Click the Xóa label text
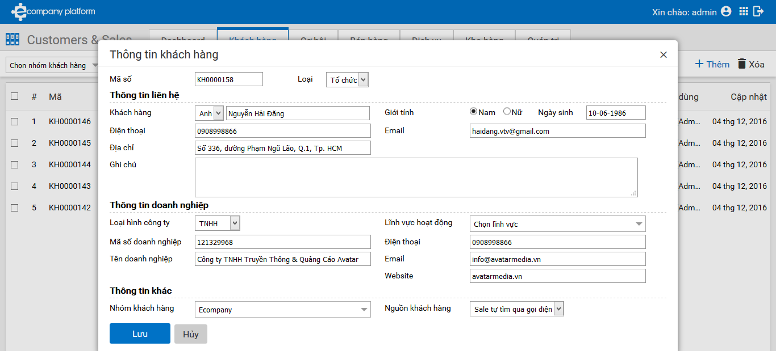 (x=757, y=64)
